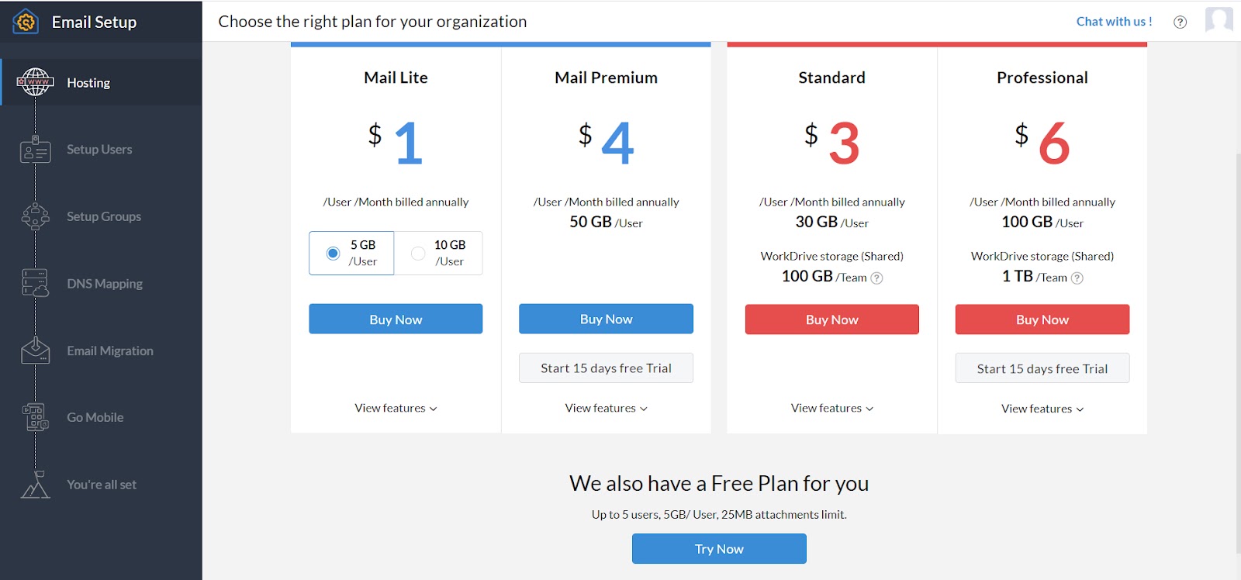
Task: Expand View features under Professional
Action: pos(1042,409)
